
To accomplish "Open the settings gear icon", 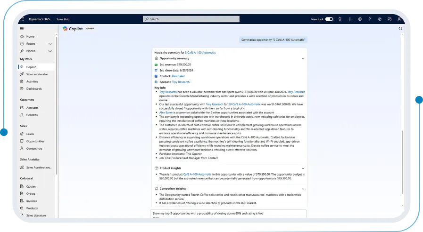I will tap(360, 19).
